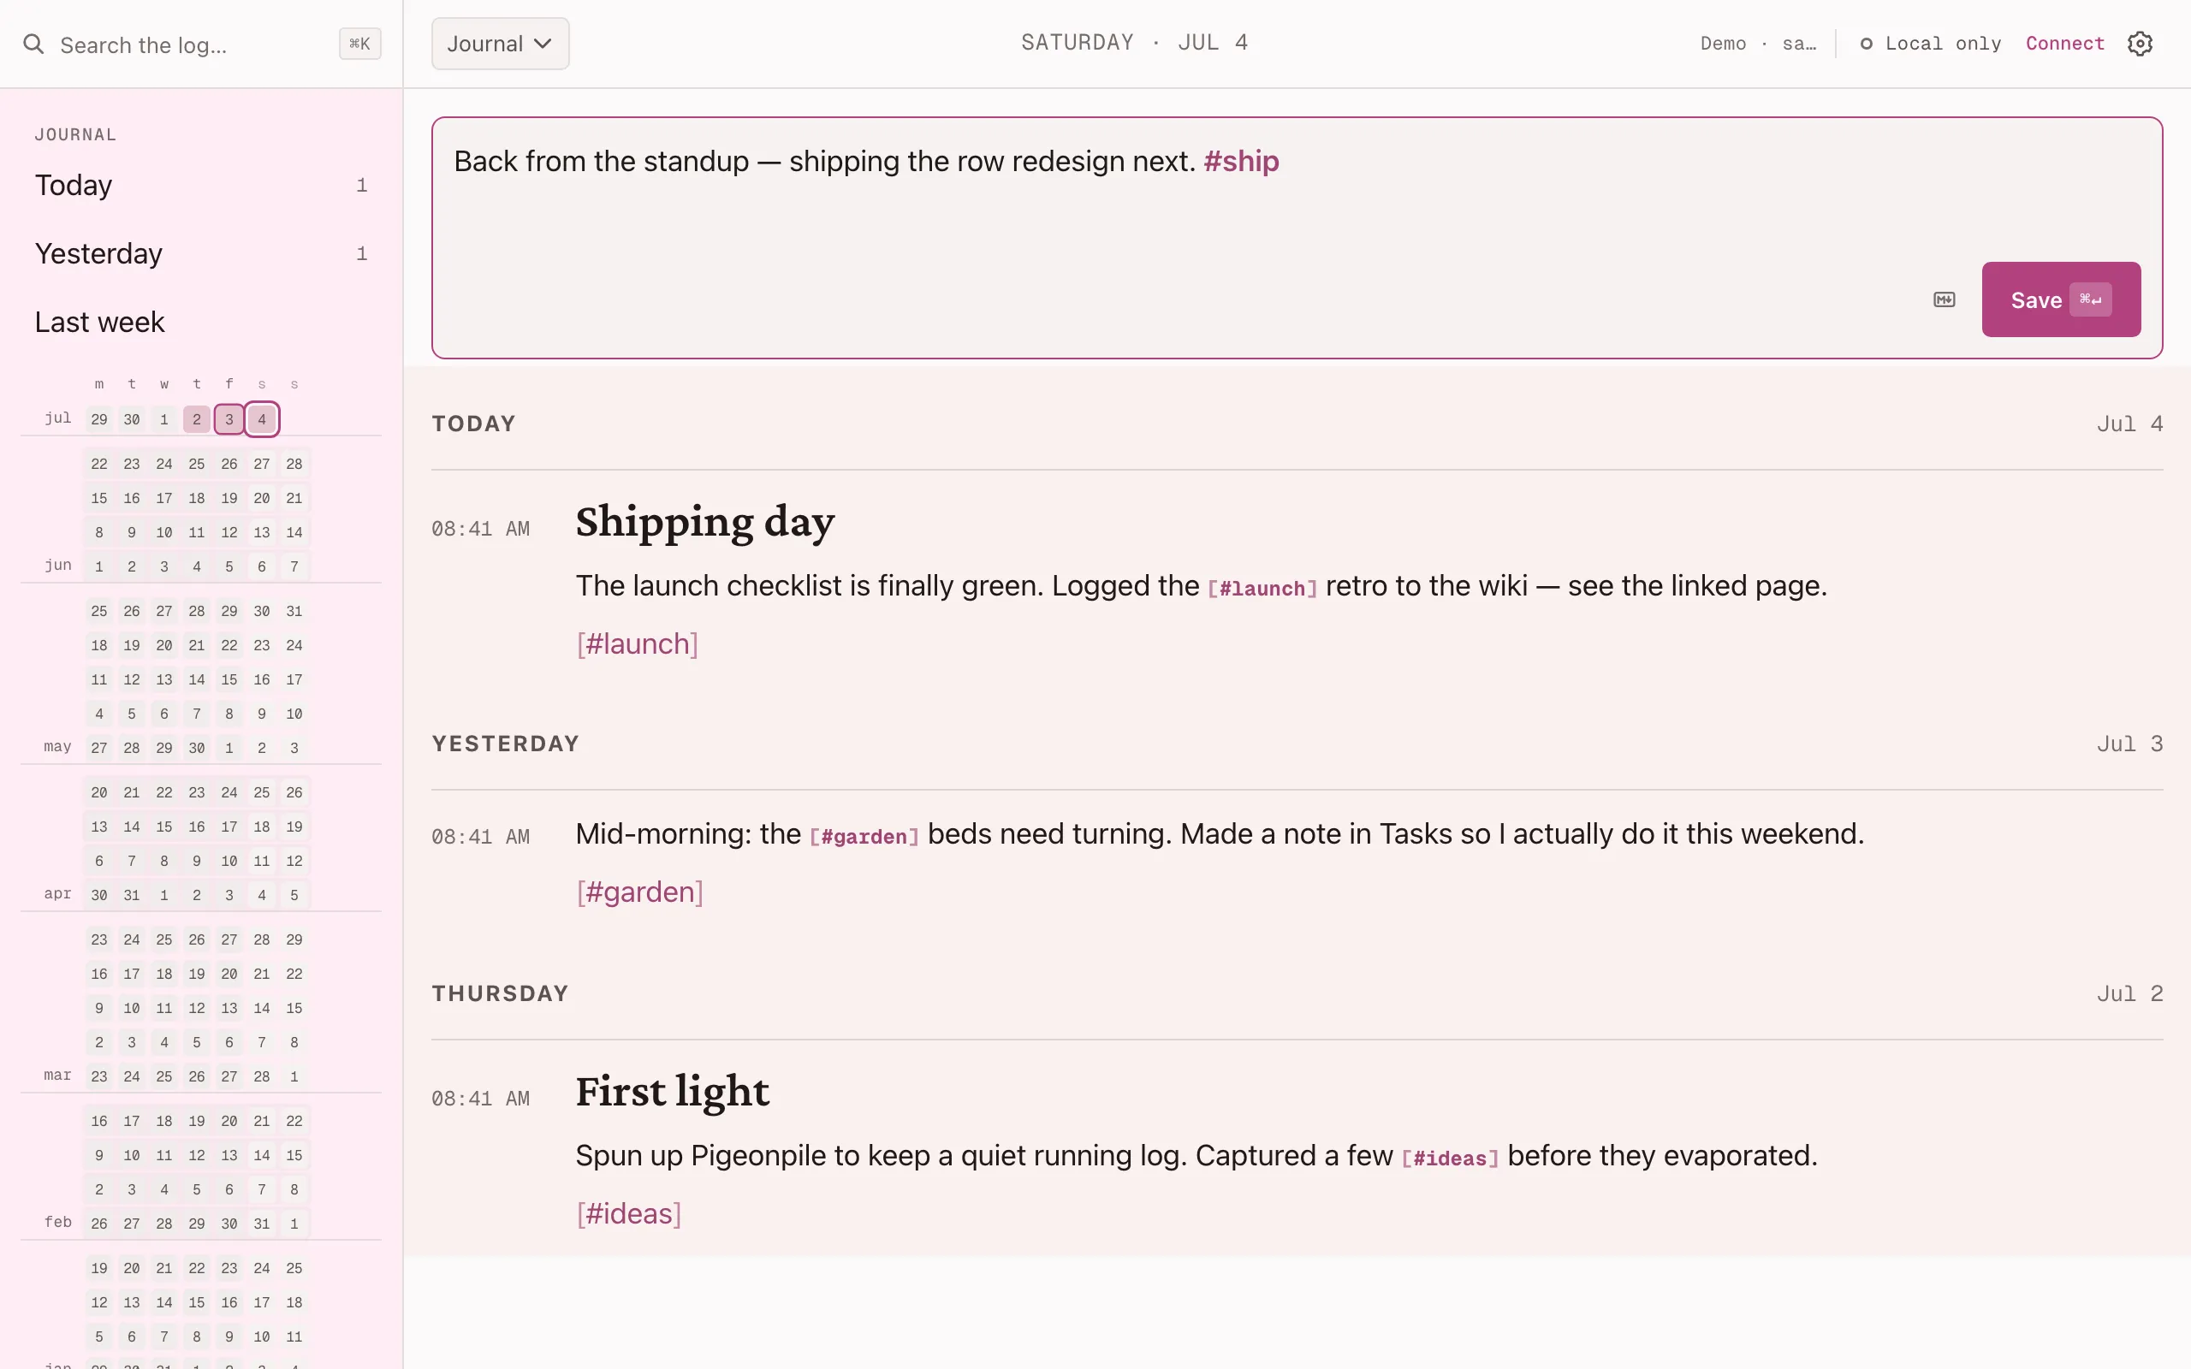Select June 15 in the calendar
The width and height of the screenshot is (2191, 1369).
[98, 498]
